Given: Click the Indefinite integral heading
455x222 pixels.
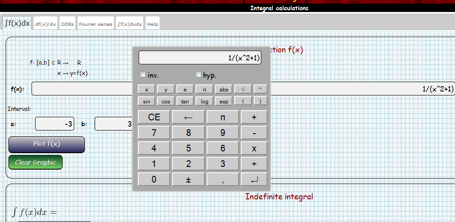Looking at the screenshot, I should (x=279, y=197).
